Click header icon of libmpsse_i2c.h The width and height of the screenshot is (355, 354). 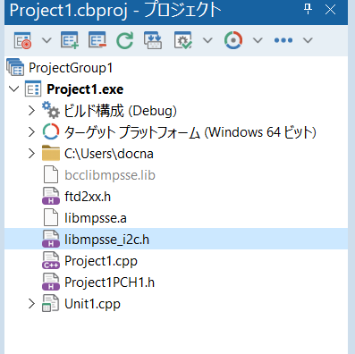tap(51, 239)
